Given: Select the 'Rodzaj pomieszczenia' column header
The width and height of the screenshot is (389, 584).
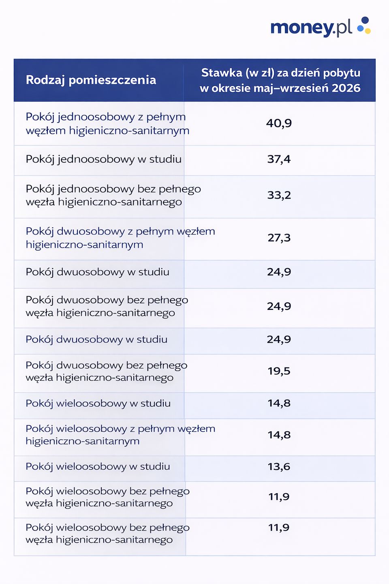Looking at the screenshot, I should (91, 80).
